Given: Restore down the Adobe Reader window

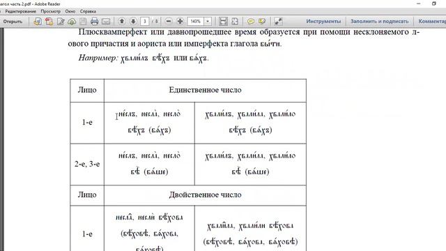Looking at the screenshot, I should [433, 3].
